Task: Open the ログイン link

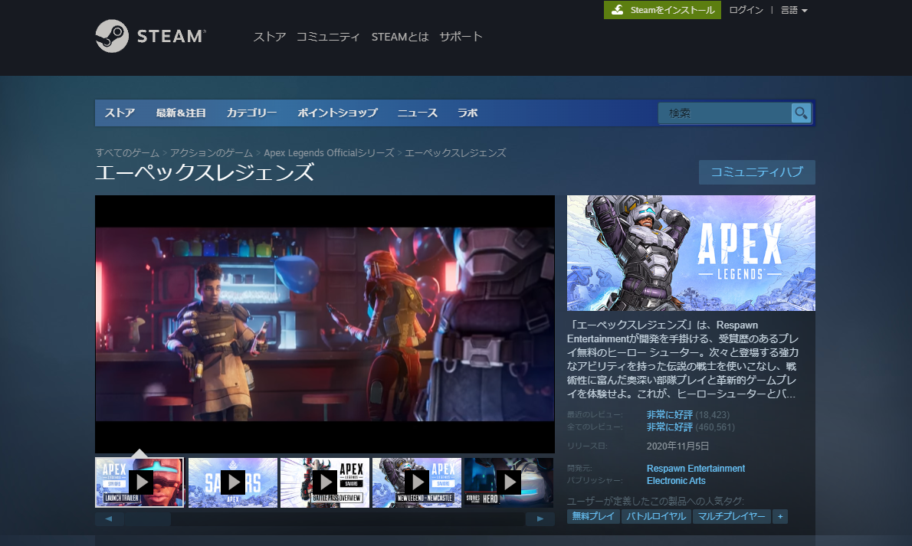Action: tap(746, 10)
